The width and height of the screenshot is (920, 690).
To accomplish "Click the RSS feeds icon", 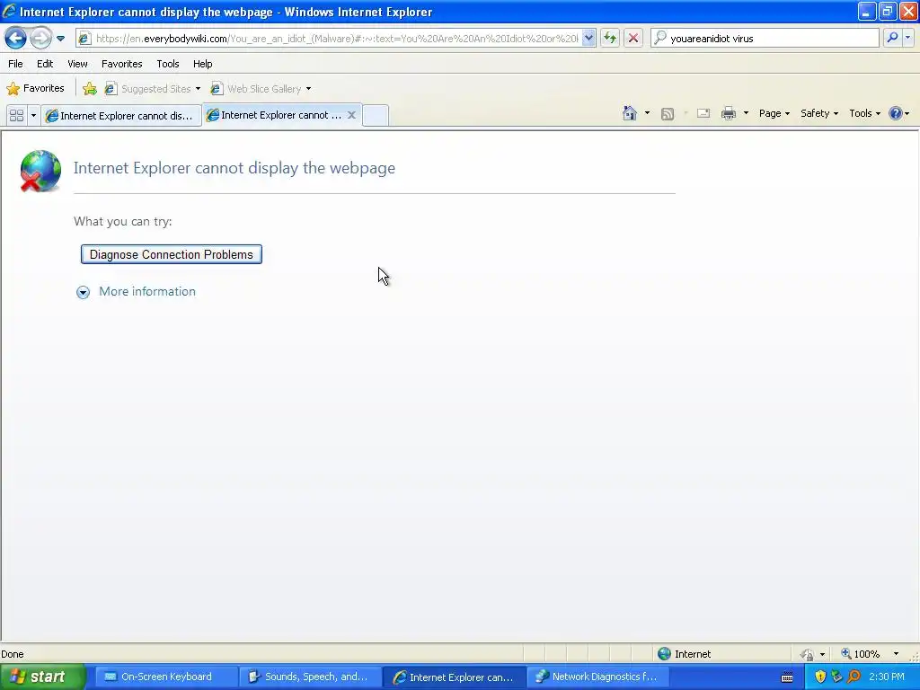I will (668, 114).
